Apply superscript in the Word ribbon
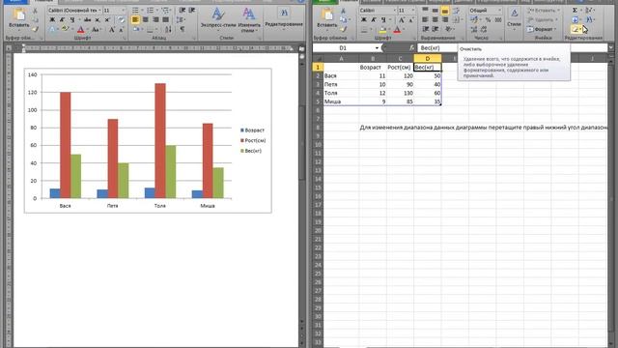This screenshot has height=348, width=618. pos(107,19)
